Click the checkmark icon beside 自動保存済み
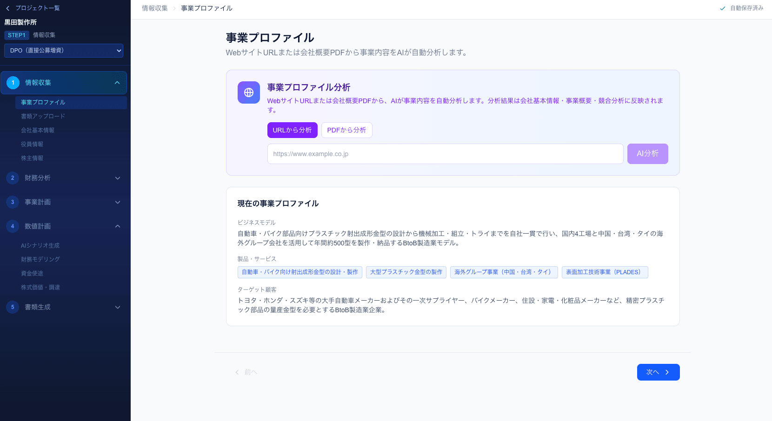The height and width of the screenshot is (421, 772). [x=722, y=8]
